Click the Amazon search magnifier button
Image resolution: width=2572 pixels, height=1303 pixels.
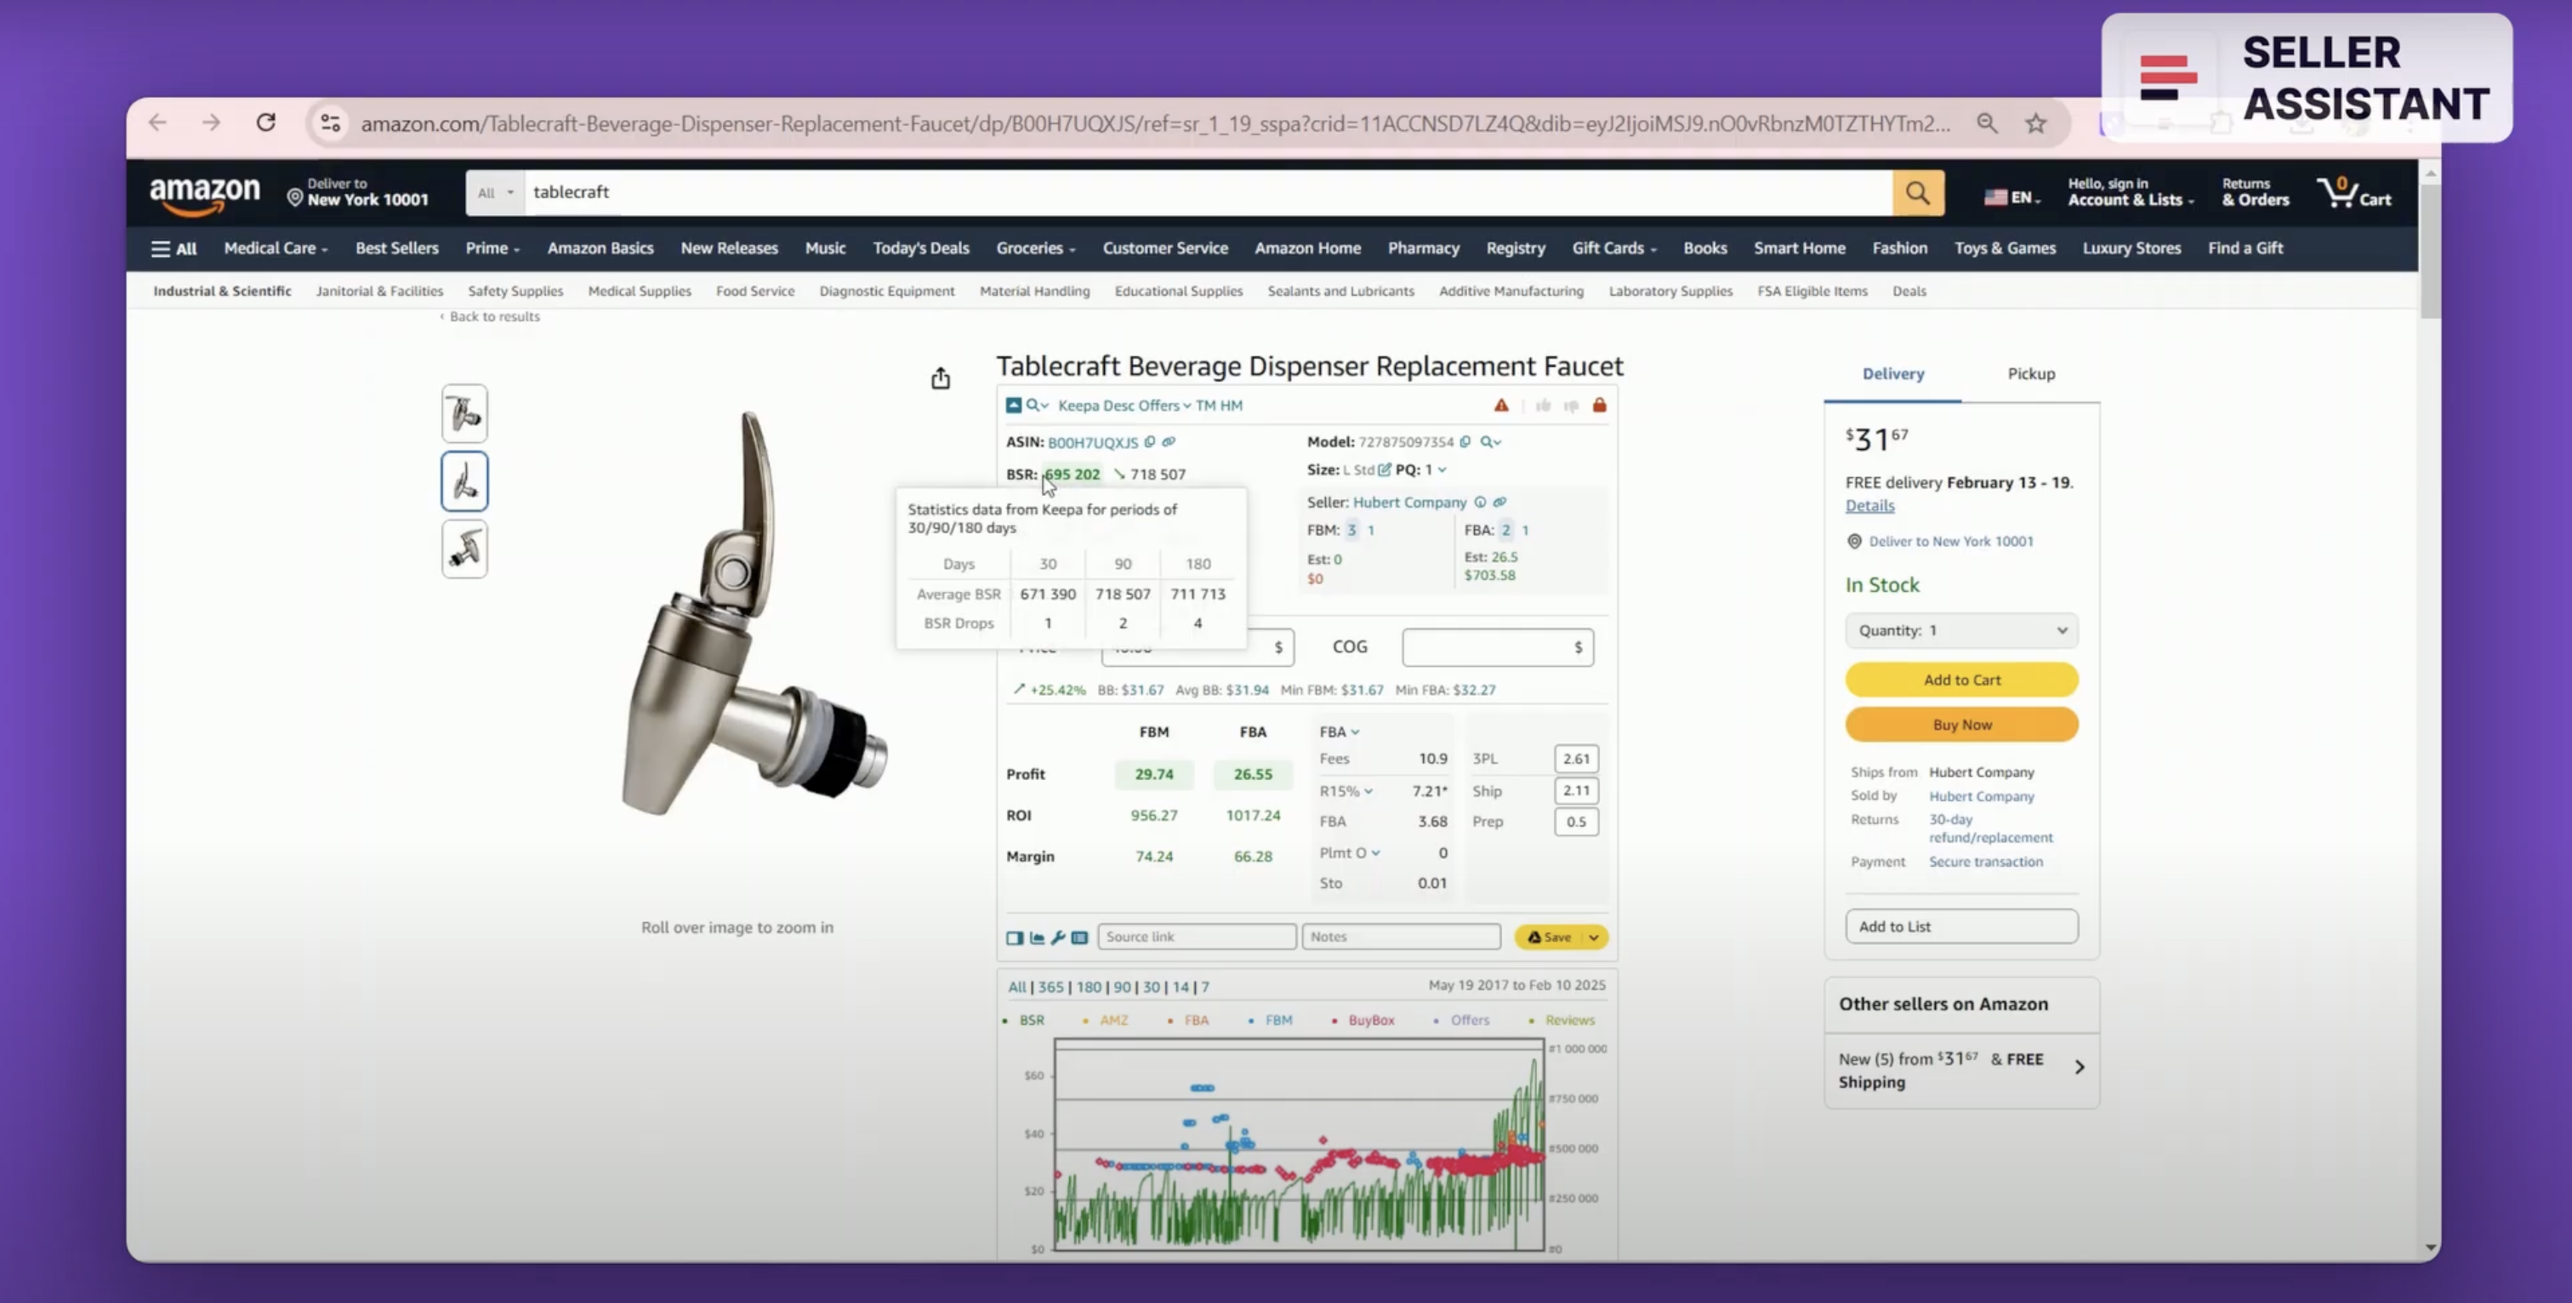[1917, 193]
